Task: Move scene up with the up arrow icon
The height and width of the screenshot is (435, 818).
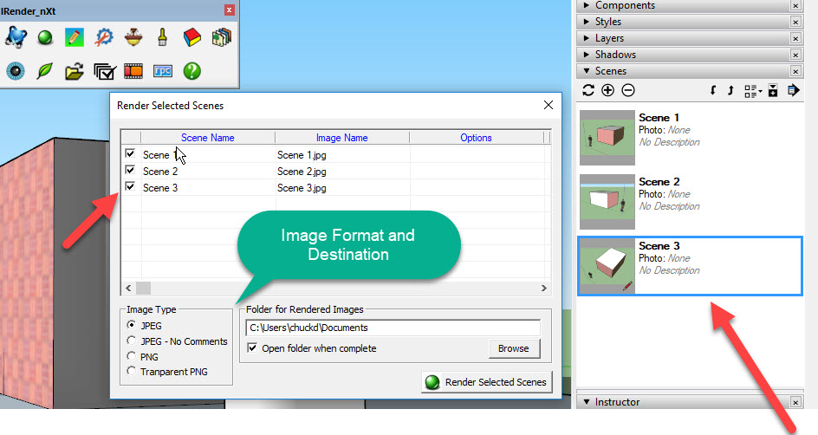Action: (x=730, y=90)
